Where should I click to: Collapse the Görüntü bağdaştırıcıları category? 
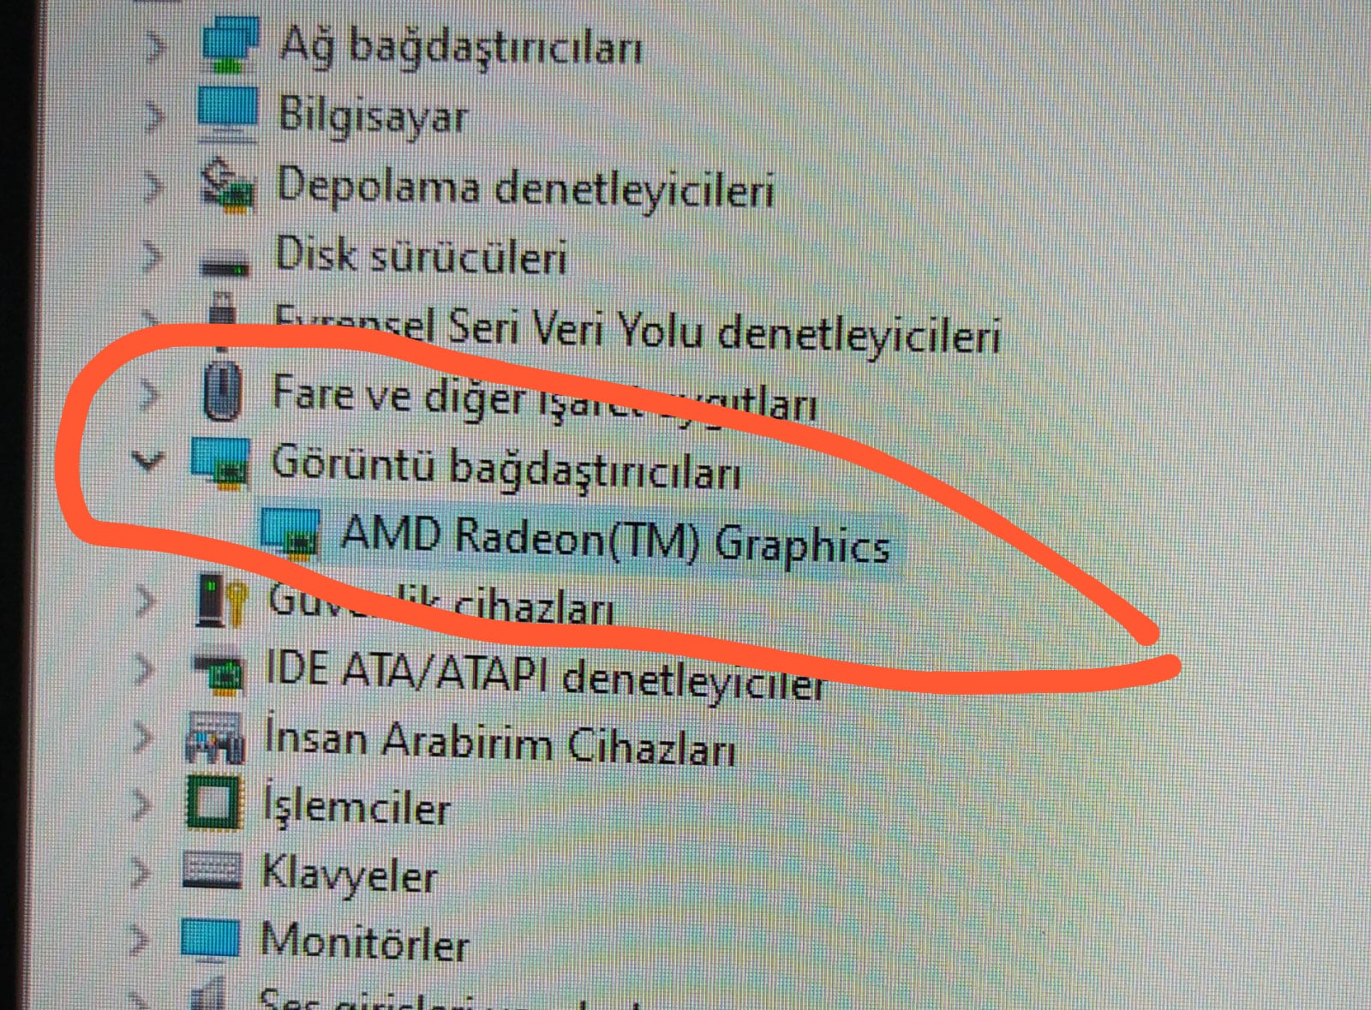click(147, 461)
